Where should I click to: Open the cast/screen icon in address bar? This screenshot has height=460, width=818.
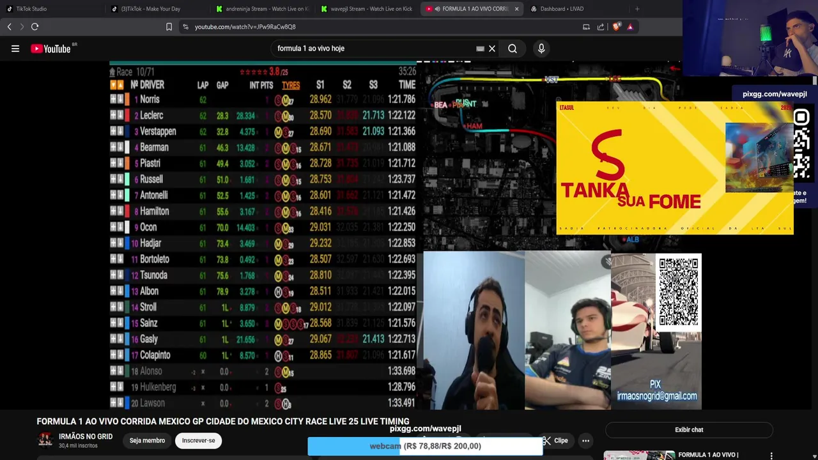(x=586, y=27)
